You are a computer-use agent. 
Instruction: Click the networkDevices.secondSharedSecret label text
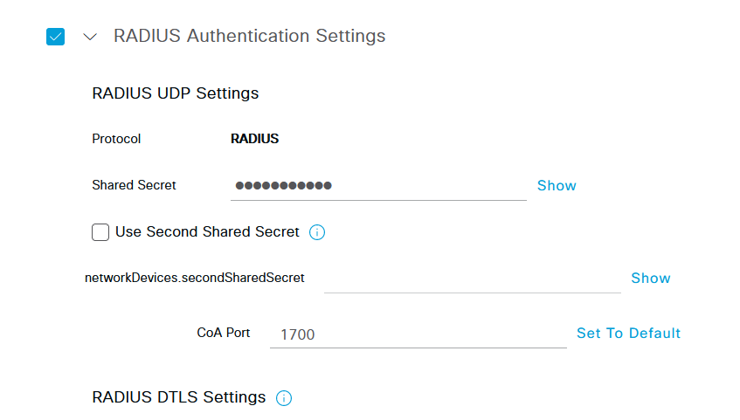[195, 278]
